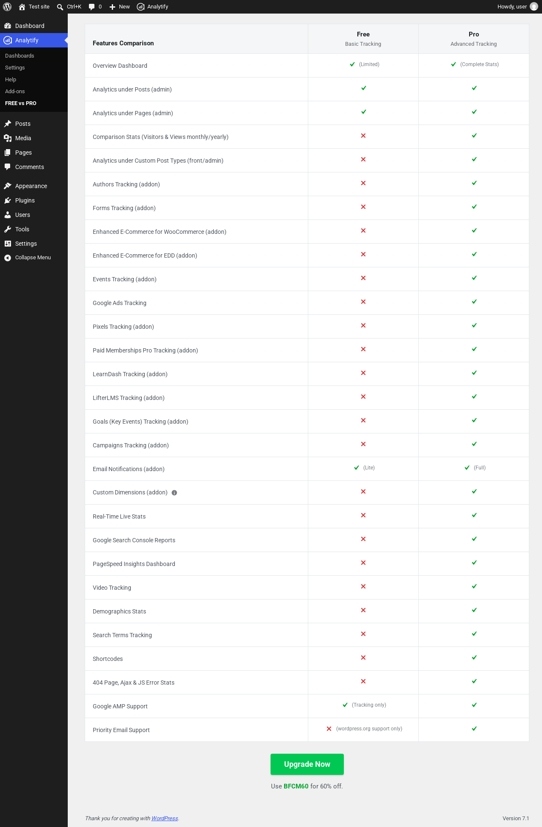Image resolution: width=542 pixels, height=827 pixels.
Task: Click the (Complete Stats) note
Action: [x=479, y=64]
